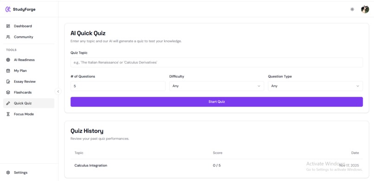Select the Quick Quiz sidebar label
374x181 pixels.
coord(23,103)
